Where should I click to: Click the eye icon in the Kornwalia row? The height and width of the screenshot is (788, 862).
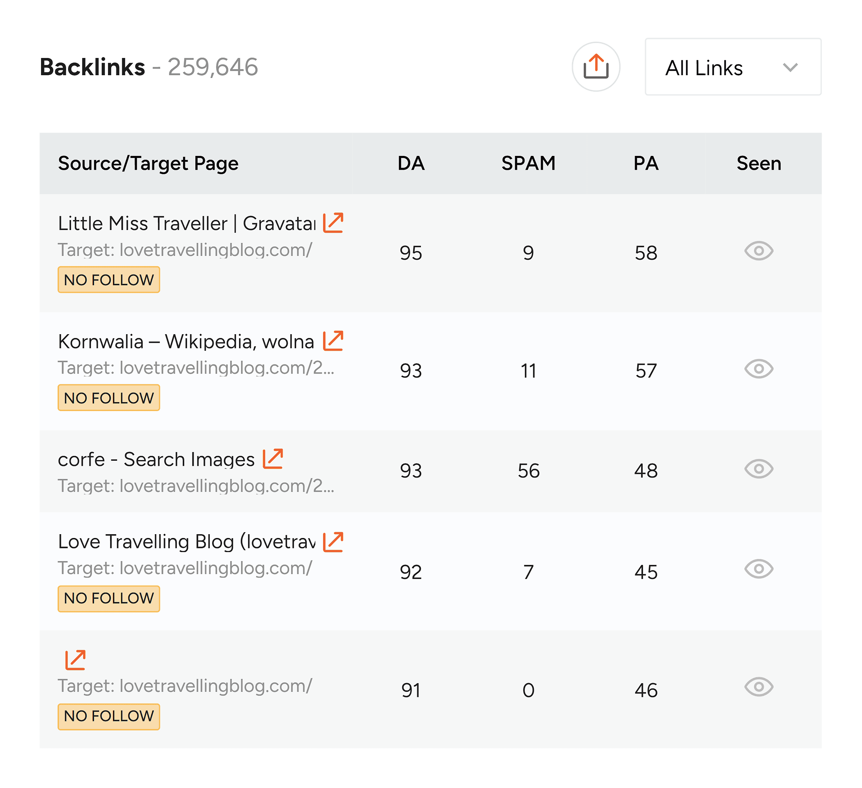pos(759,368)
